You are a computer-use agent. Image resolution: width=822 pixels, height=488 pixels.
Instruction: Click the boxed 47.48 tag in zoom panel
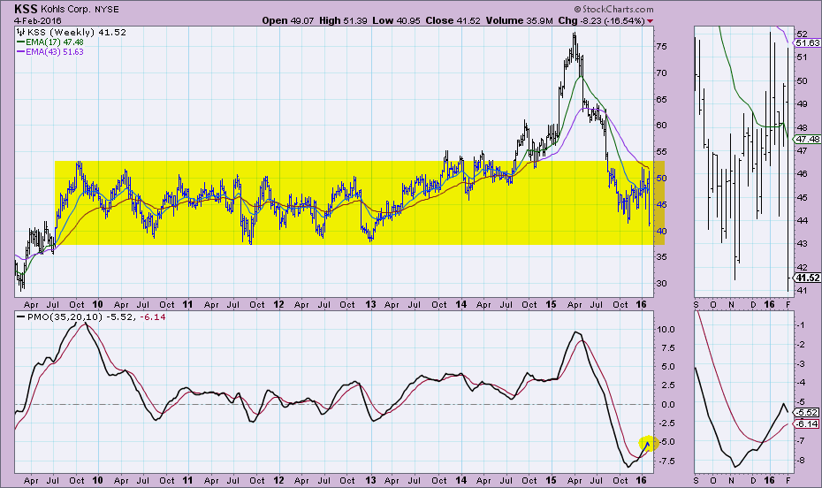pos(807,139)
